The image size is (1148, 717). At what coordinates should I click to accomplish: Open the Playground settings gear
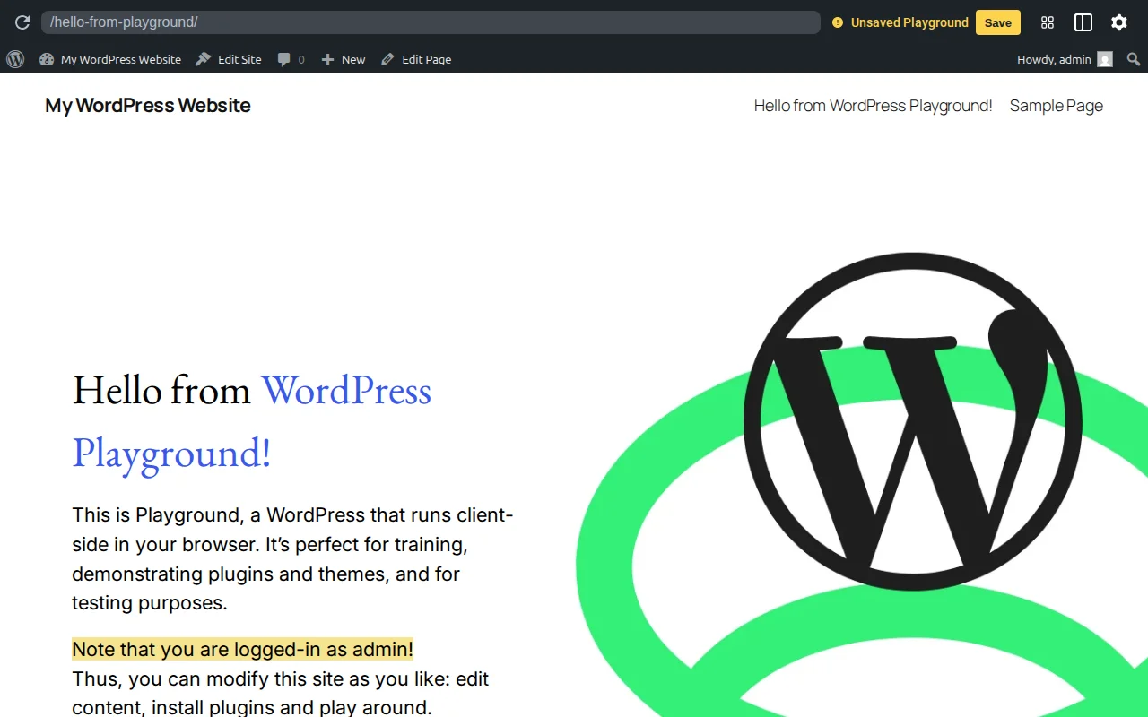pyautogui.click(x=1118, y=22)
